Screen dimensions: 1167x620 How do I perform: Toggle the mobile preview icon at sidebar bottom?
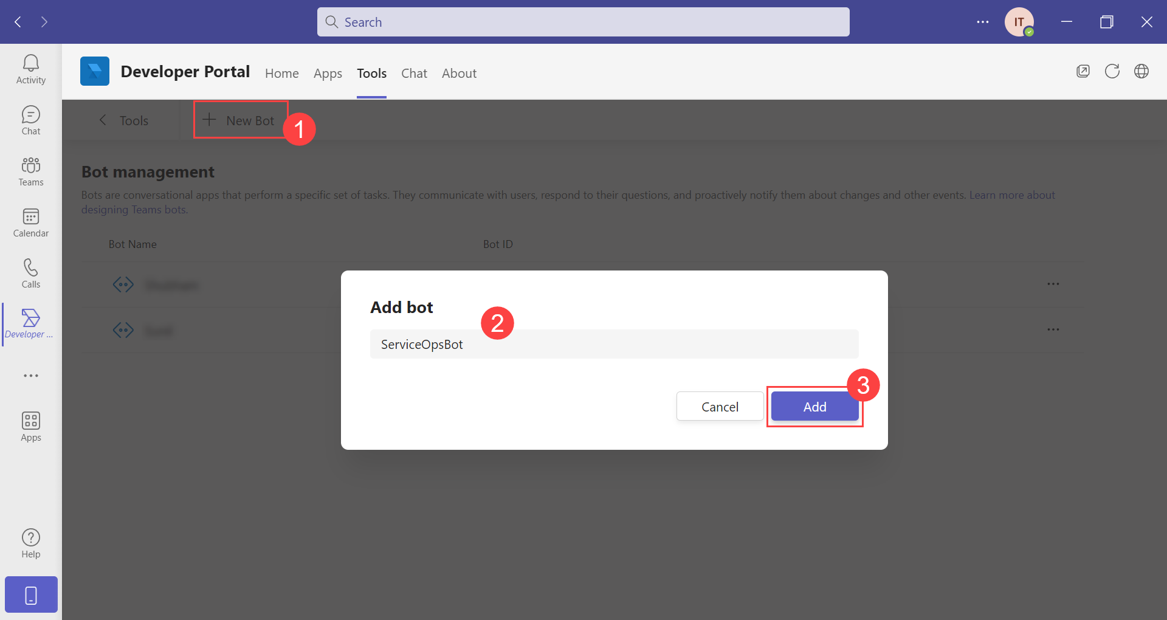(x=30, y=594)
